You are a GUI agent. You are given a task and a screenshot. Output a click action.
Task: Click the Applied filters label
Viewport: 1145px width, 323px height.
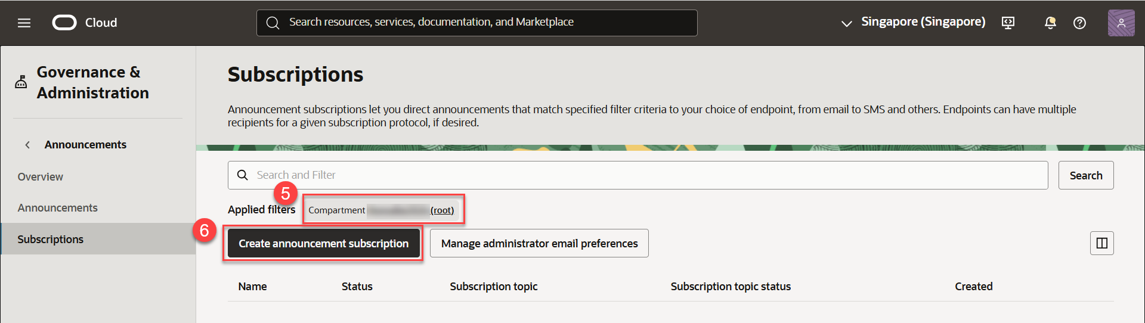click(261, 210)
